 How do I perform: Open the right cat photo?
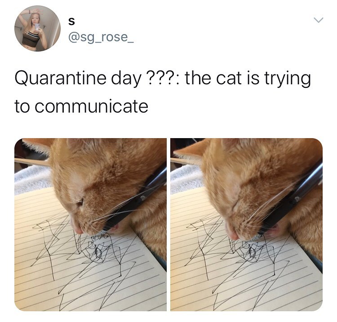tap(246, 225)
